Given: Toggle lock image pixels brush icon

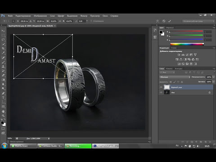Looking at the screenshot, I should tap(175, 82).
